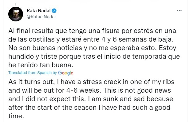This screenshot has width=189, height=122.
Task: Click the headband face in the avatar
Action: tap(16, 13)
